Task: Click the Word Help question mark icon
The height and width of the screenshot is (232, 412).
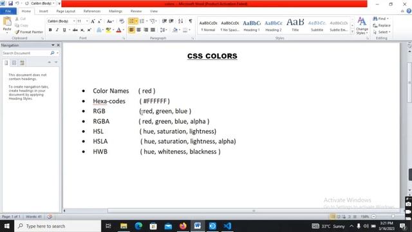Action: pyautogui.click(x=409, y=11)
